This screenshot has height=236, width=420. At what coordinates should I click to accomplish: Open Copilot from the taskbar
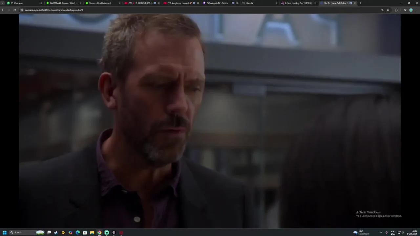[70, 232]
